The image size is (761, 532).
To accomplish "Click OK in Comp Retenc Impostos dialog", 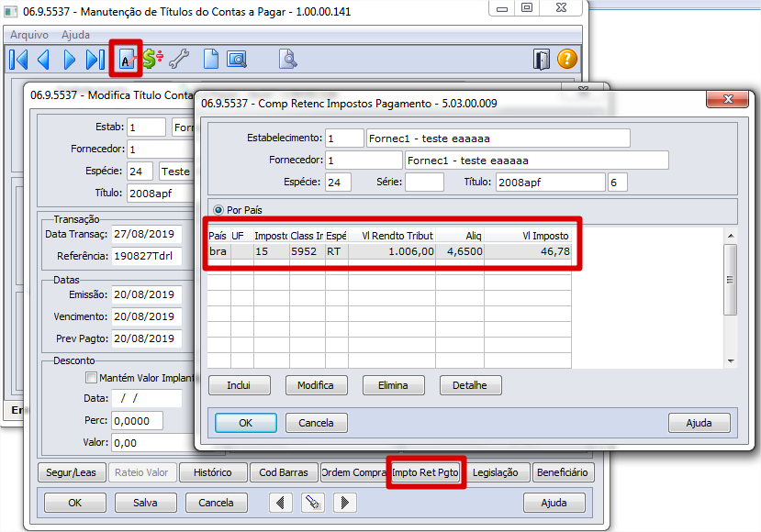I will point(246,423).
